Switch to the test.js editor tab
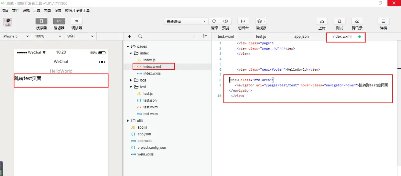The image size is (401, 176). [261, 36]
